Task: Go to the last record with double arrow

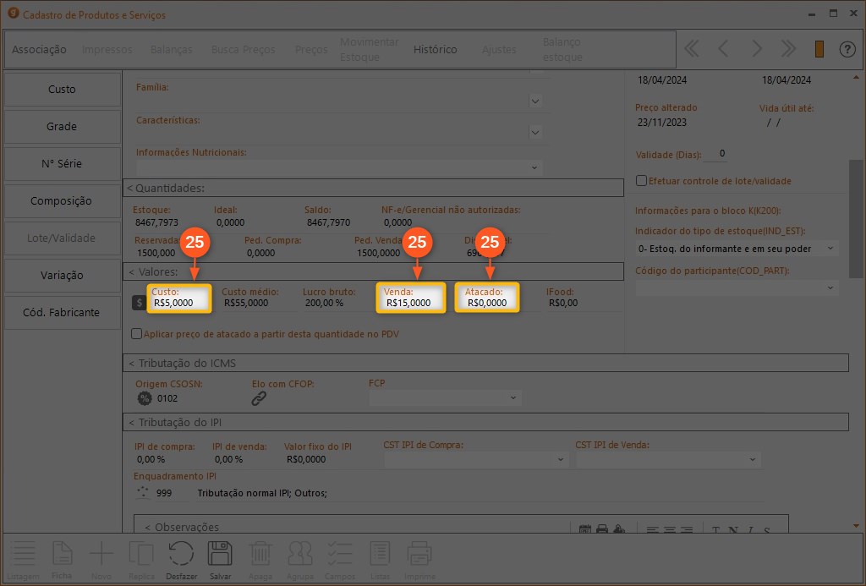Action: coord(789,49)
